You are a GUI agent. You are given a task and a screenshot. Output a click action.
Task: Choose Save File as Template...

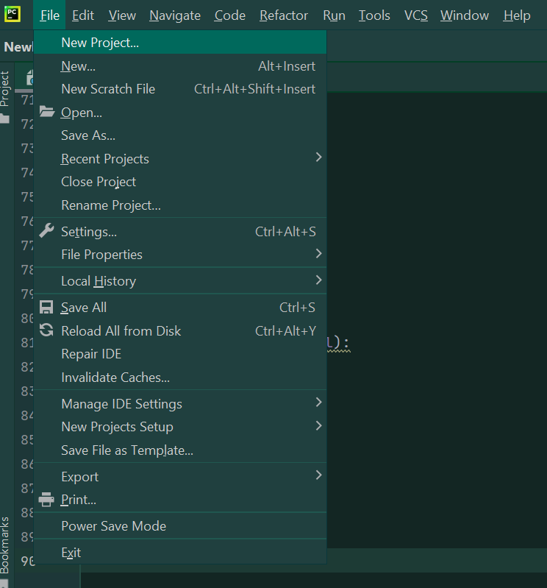click(x=180, y=450)
